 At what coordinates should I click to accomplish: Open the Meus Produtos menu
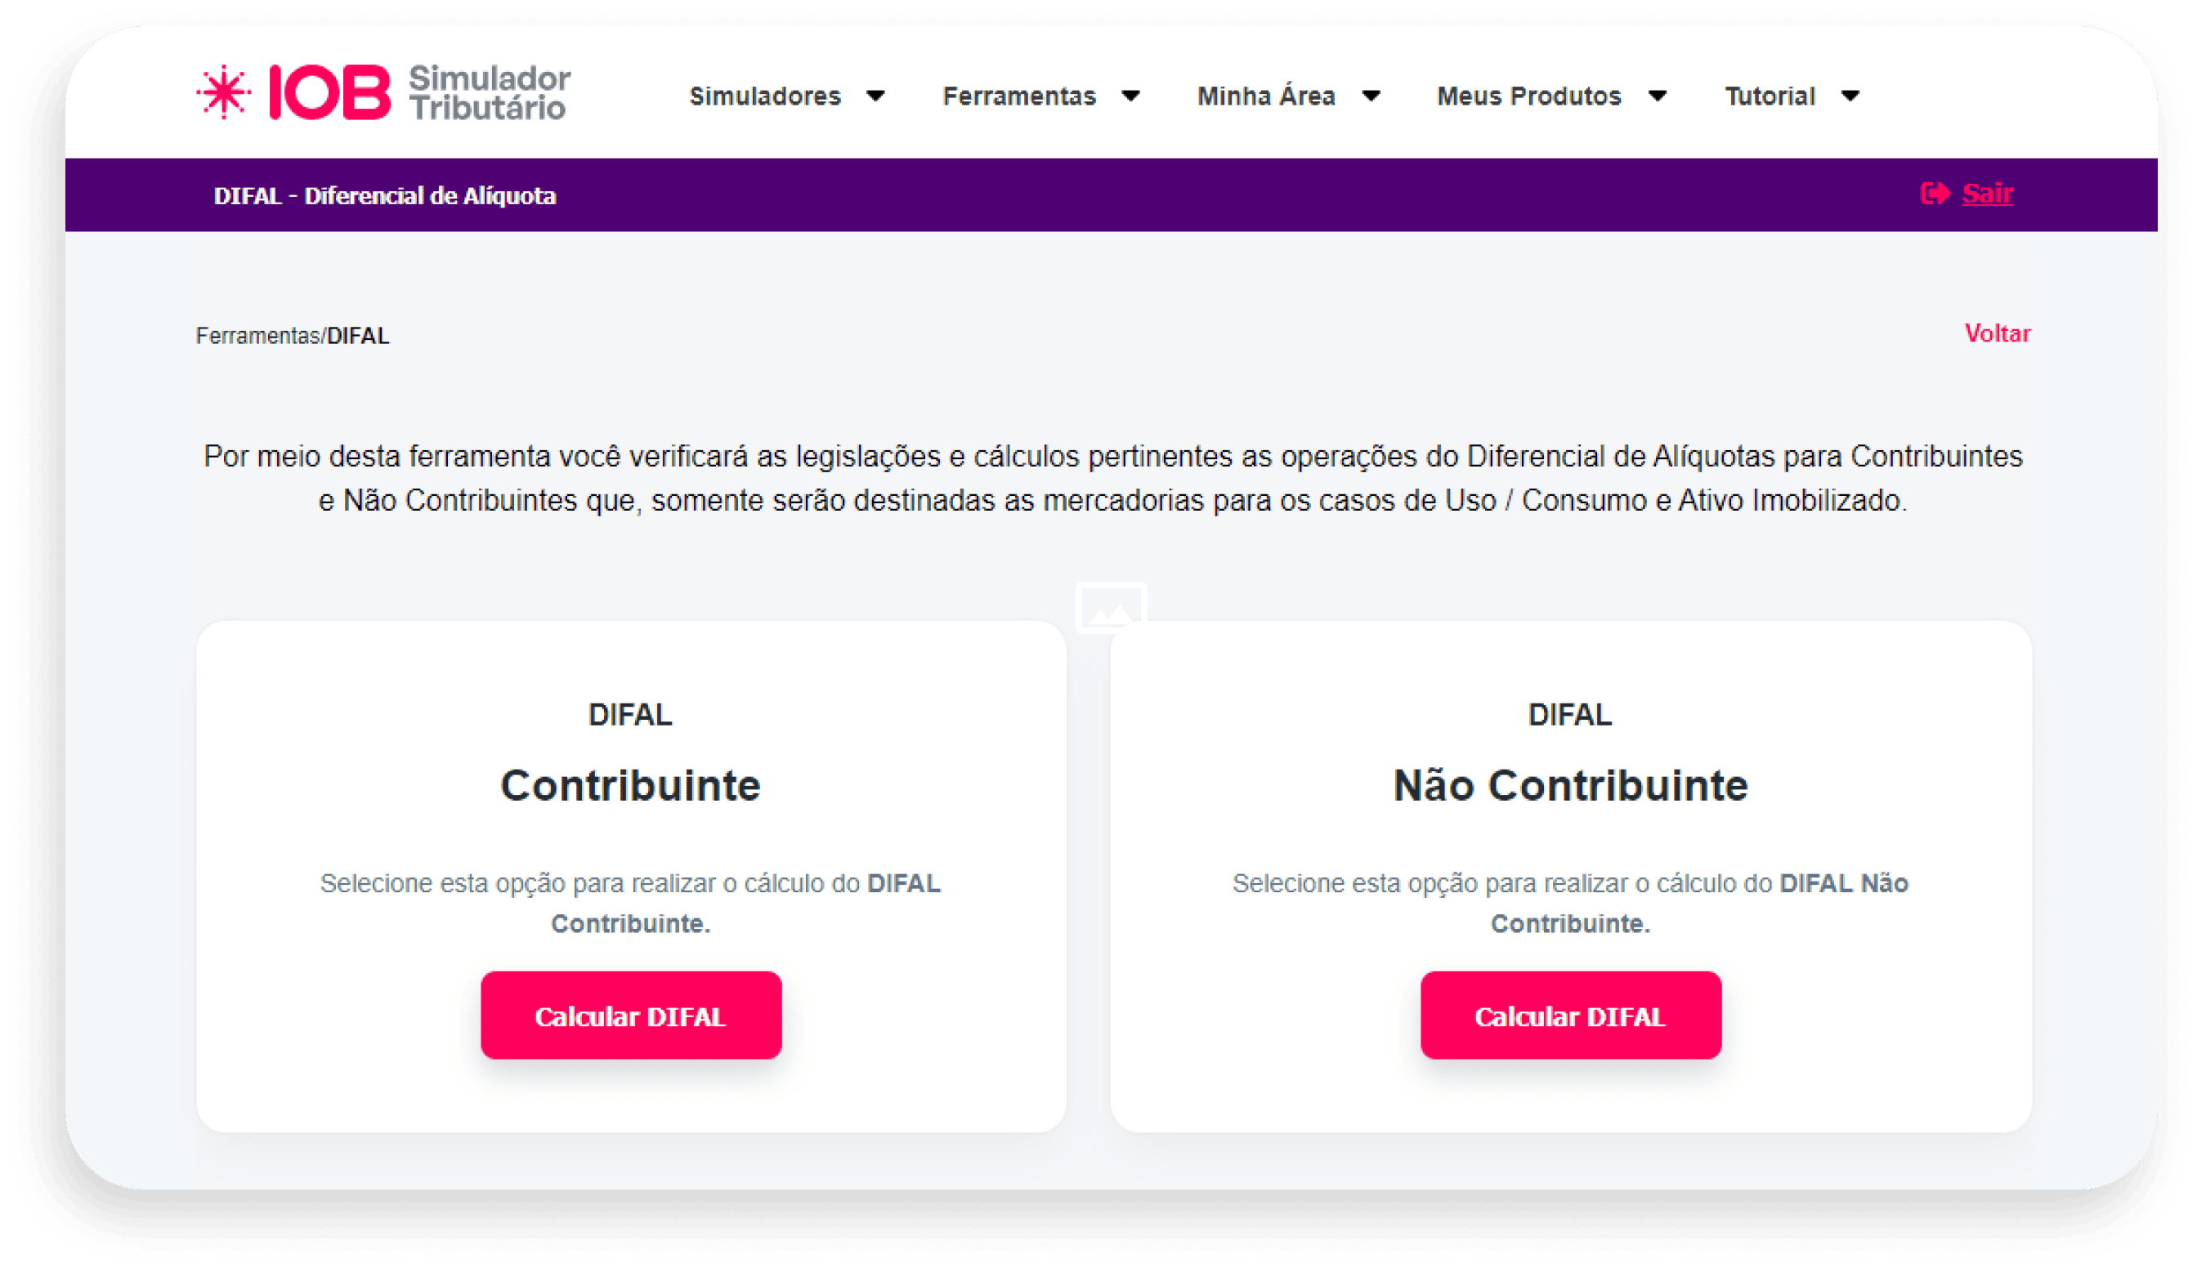(x=1529, y=96)
